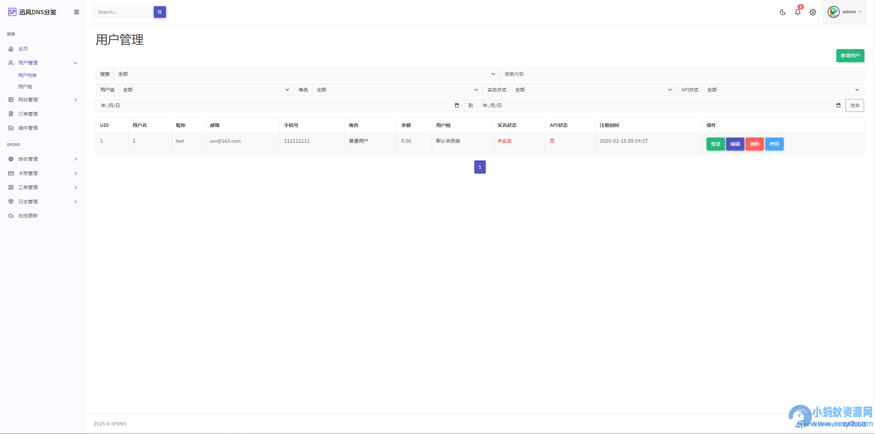This screenshot has width=875, height=434.
Task: Expand the 用户组 filter dropdown
Action: pyautogui.click(x=206, y=90)
